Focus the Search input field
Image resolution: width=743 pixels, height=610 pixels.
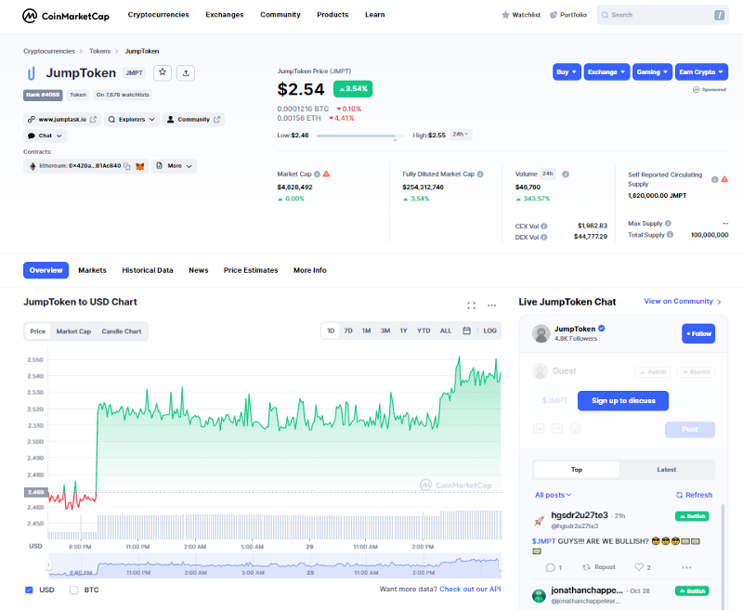662,15
